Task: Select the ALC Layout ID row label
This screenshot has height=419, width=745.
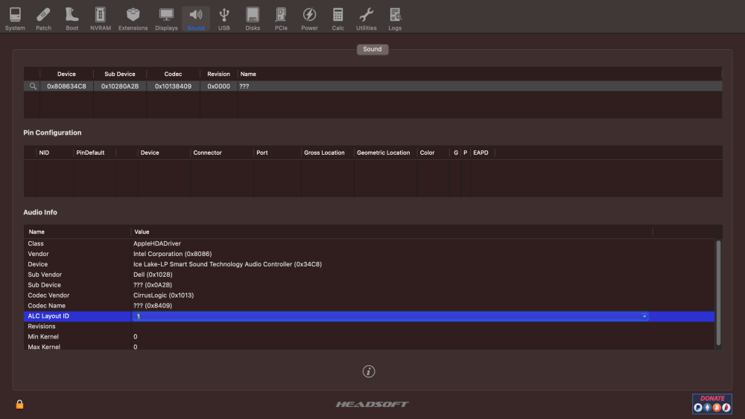Action: (x=48, y=316)
